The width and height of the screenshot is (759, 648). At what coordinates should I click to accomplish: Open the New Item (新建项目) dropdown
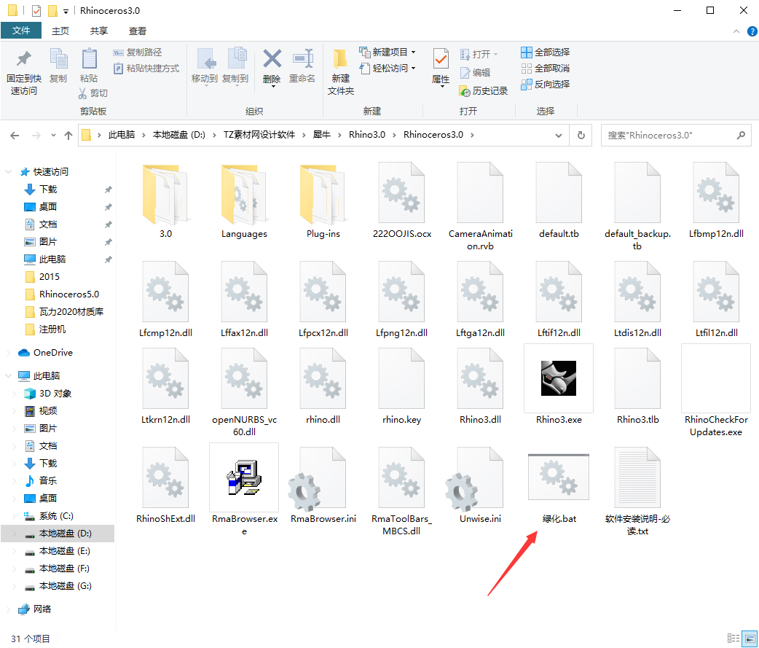(388, 52)
